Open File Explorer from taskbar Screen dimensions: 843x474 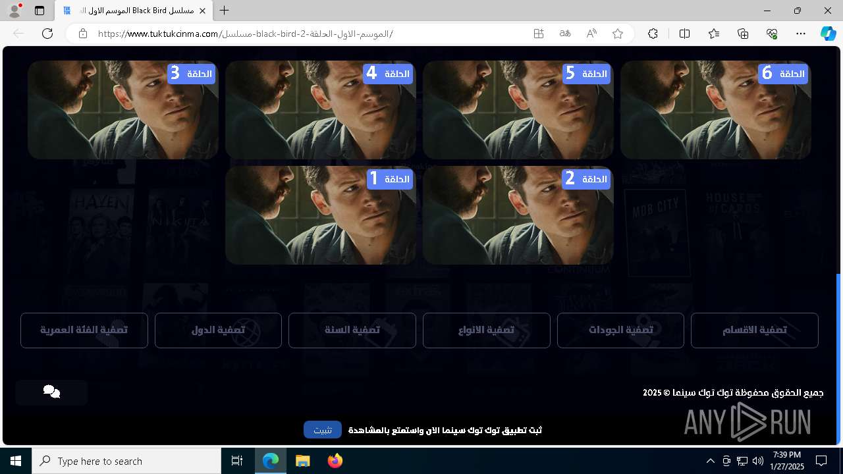[x=302, y=461]
